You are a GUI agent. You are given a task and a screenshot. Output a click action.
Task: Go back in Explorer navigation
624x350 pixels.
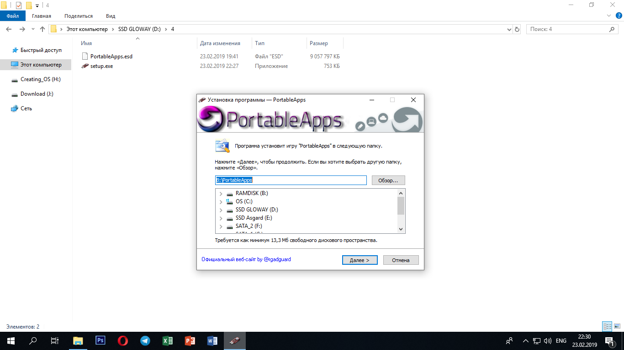coord(9,29)
